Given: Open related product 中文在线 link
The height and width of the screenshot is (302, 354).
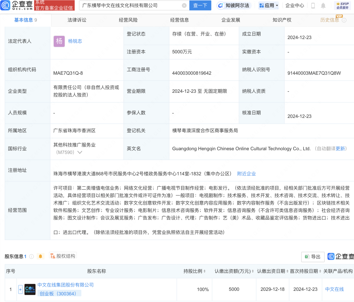Looking at the screenshot, I should click(x=335, y=289).
